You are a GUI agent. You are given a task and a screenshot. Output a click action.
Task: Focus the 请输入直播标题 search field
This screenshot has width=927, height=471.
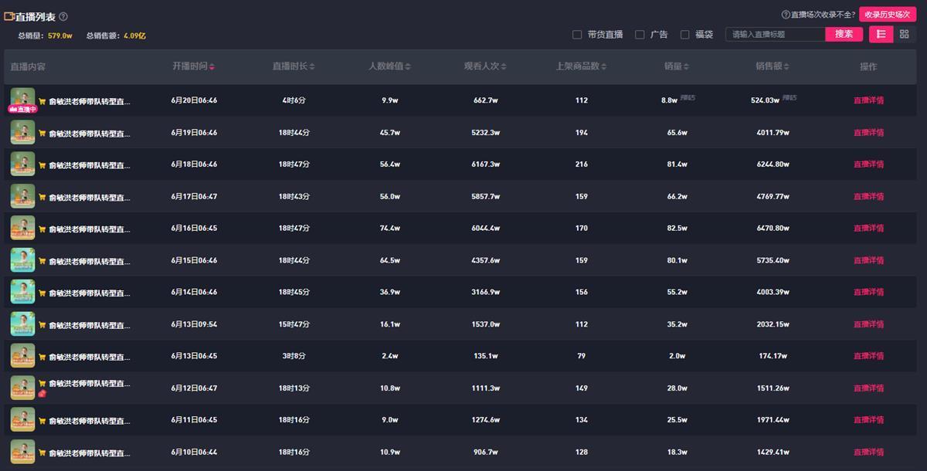775,34
